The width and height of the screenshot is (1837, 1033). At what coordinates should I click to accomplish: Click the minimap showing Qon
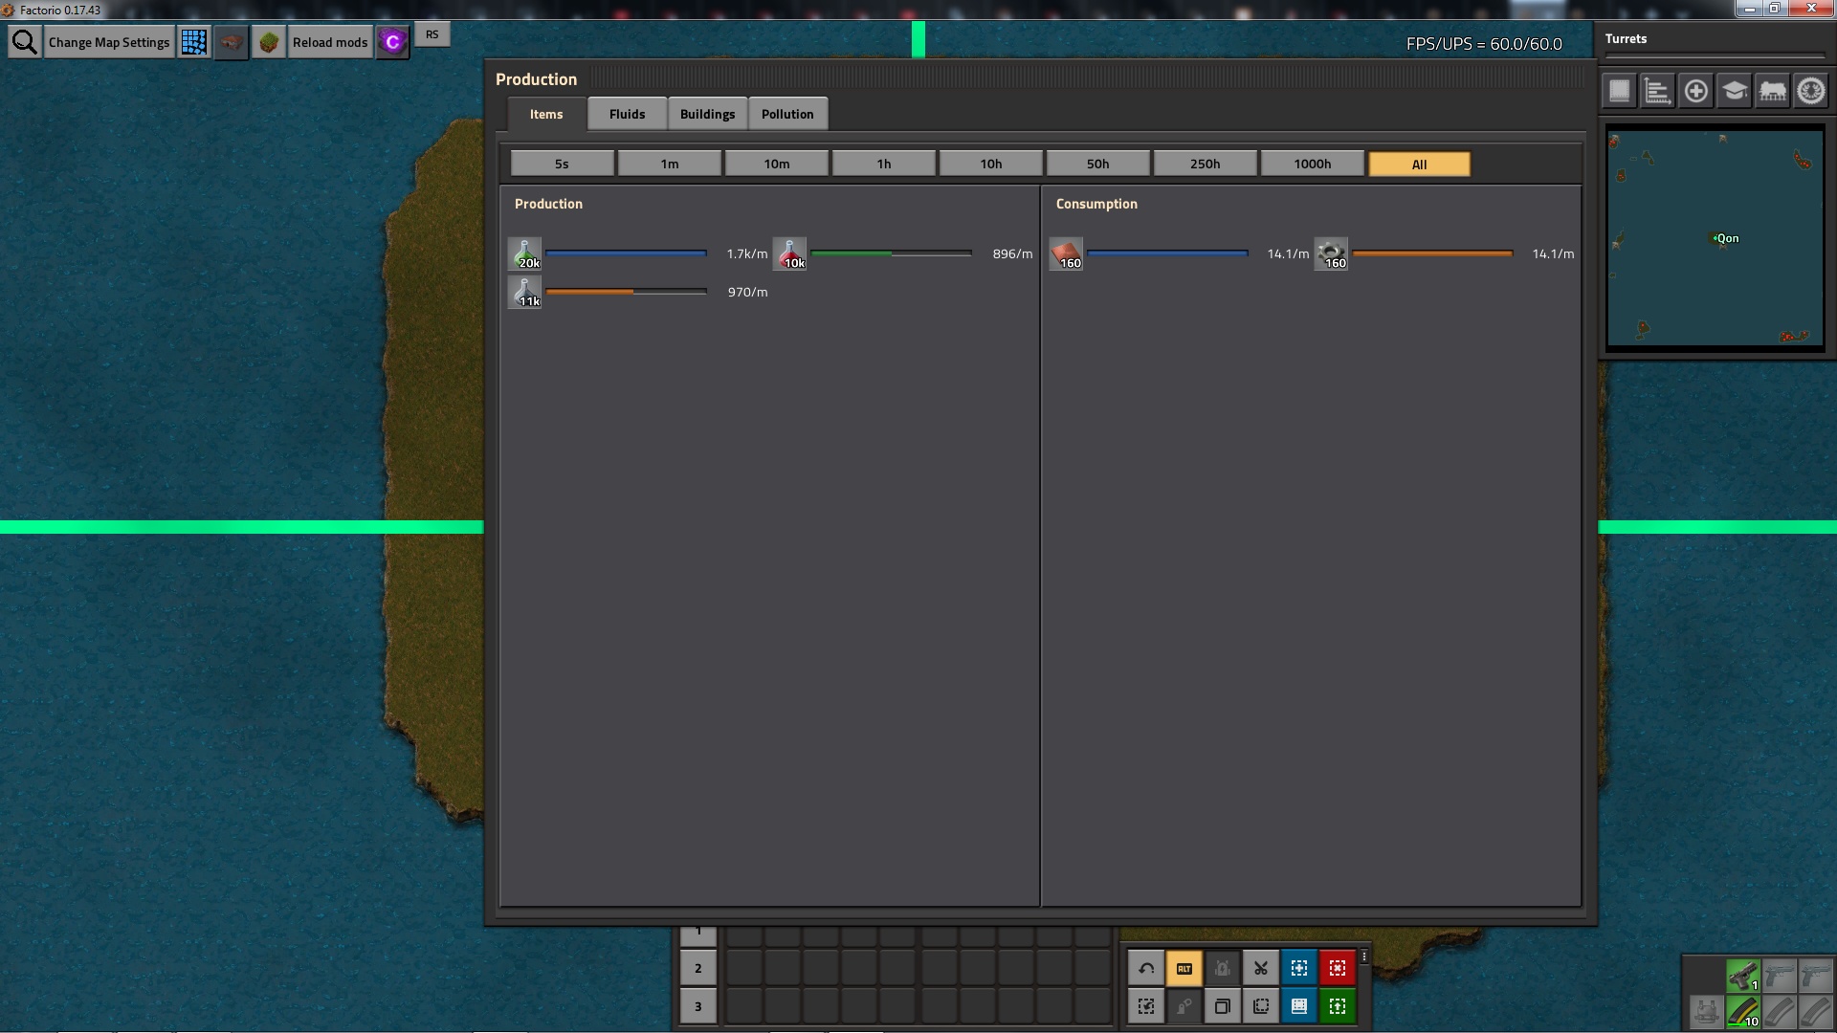(x=1715, y=237)
